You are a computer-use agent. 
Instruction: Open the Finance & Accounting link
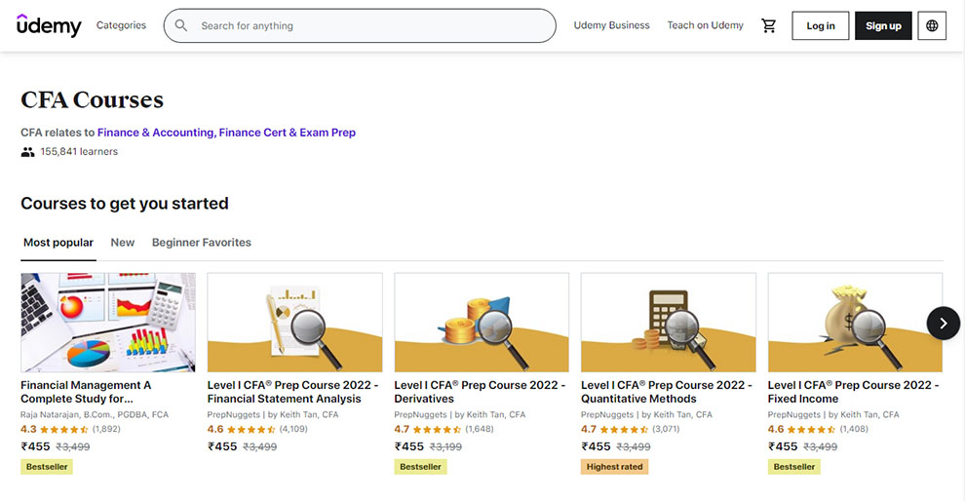tap(156, 133)
